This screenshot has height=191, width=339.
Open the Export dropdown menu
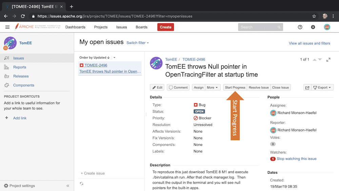click(322, 88)
